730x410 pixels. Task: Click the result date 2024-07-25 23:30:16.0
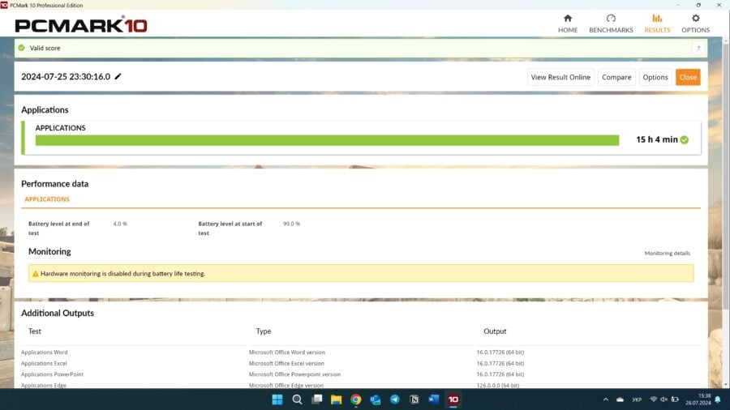(66, 77)
